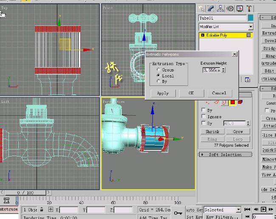
Task: Click the selection lock icon
Action: pos(42,210)
